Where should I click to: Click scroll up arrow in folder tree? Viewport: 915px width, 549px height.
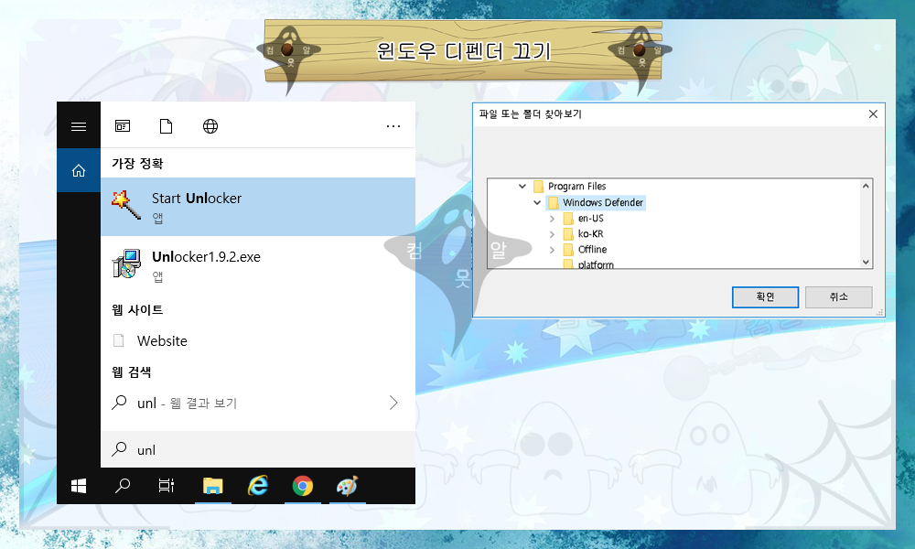866,186
